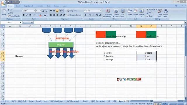Open Sort & Filter

click(x=160, y=13)
